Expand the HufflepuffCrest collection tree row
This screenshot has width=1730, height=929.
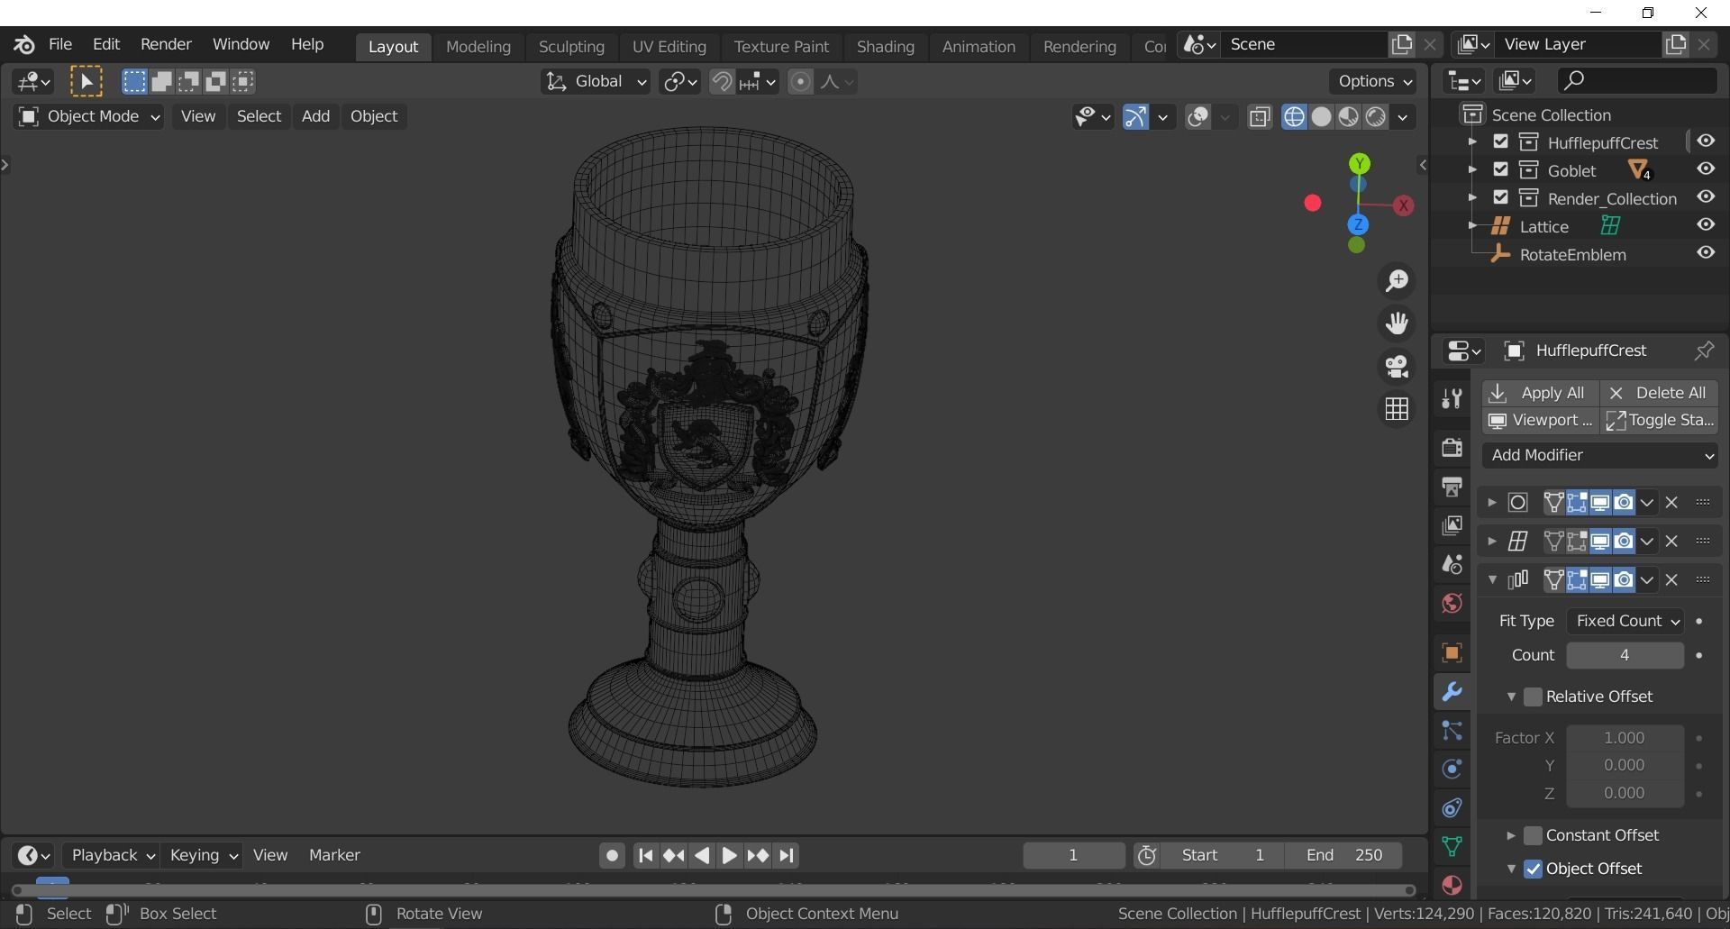1472,142
